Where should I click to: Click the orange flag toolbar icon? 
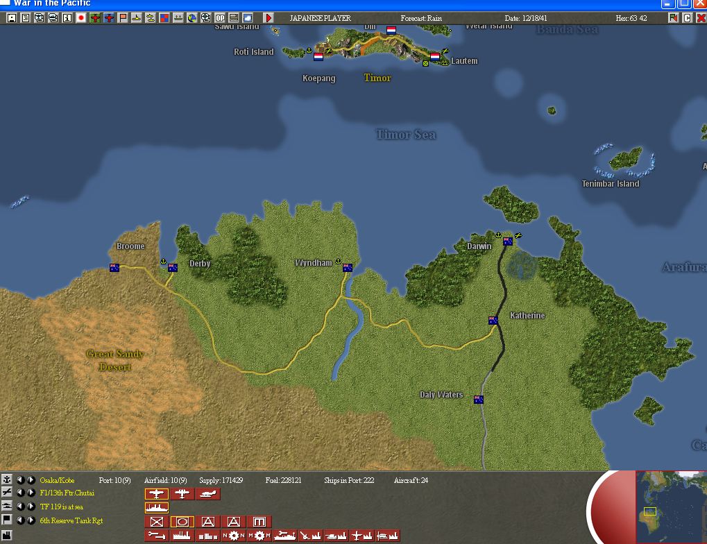(123, 18)
